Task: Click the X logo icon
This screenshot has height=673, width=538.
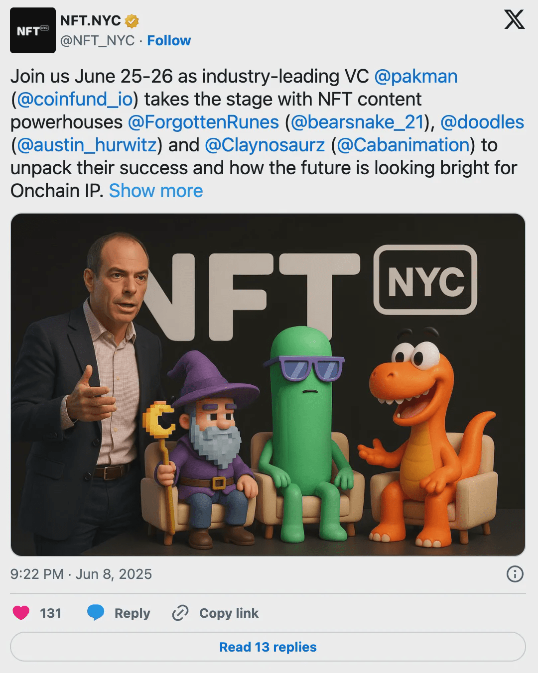Action: [x=514, y=19]
